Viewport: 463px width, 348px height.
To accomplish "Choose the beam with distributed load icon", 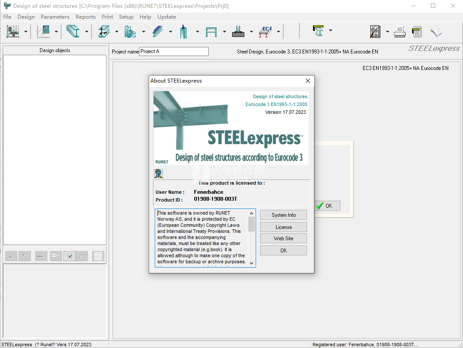I will click(158, 31).
